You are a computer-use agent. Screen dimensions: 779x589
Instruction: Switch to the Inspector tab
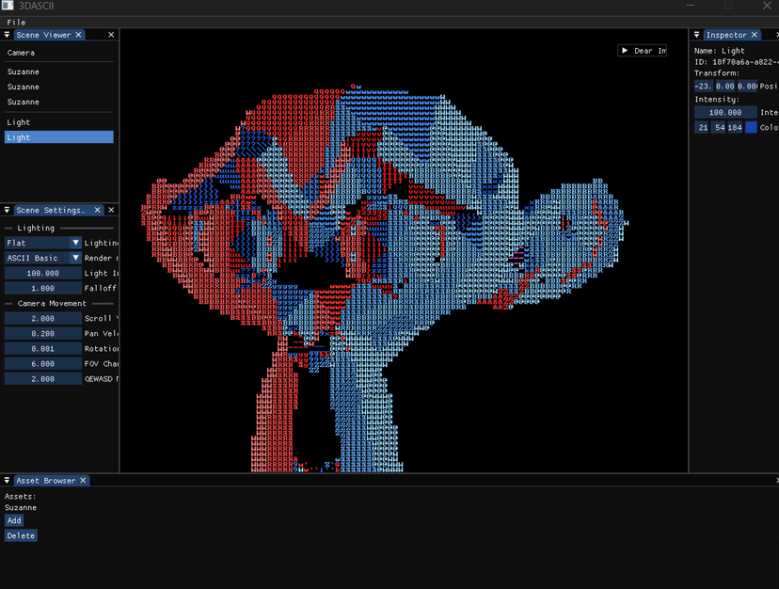tap(726, 35)
